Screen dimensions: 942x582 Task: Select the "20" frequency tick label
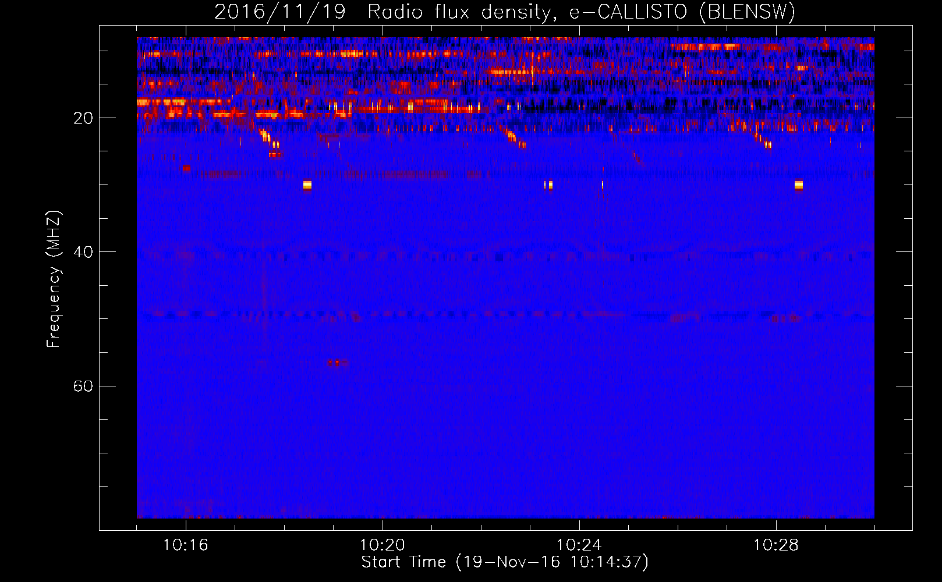click(83, 118)
